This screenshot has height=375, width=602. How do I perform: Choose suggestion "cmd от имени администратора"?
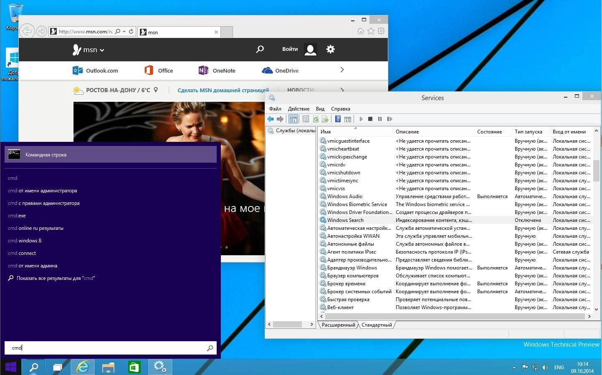tap(43, 191)
